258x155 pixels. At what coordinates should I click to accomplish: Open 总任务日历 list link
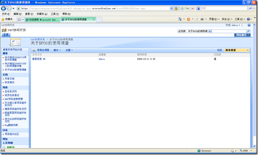point(11,91)
